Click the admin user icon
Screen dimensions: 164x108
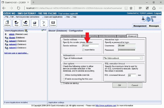click(x=6, y=34)
